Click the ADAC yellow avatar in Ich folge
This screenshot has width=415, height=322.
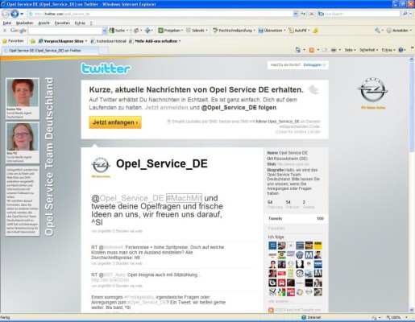click(318, 246)
